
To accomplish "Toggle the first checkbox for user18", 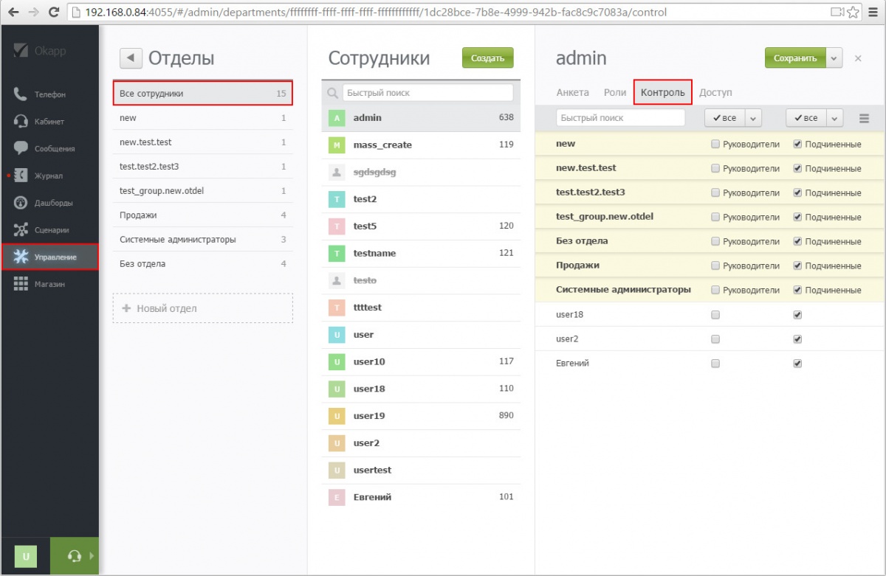I will coord(715,315).
